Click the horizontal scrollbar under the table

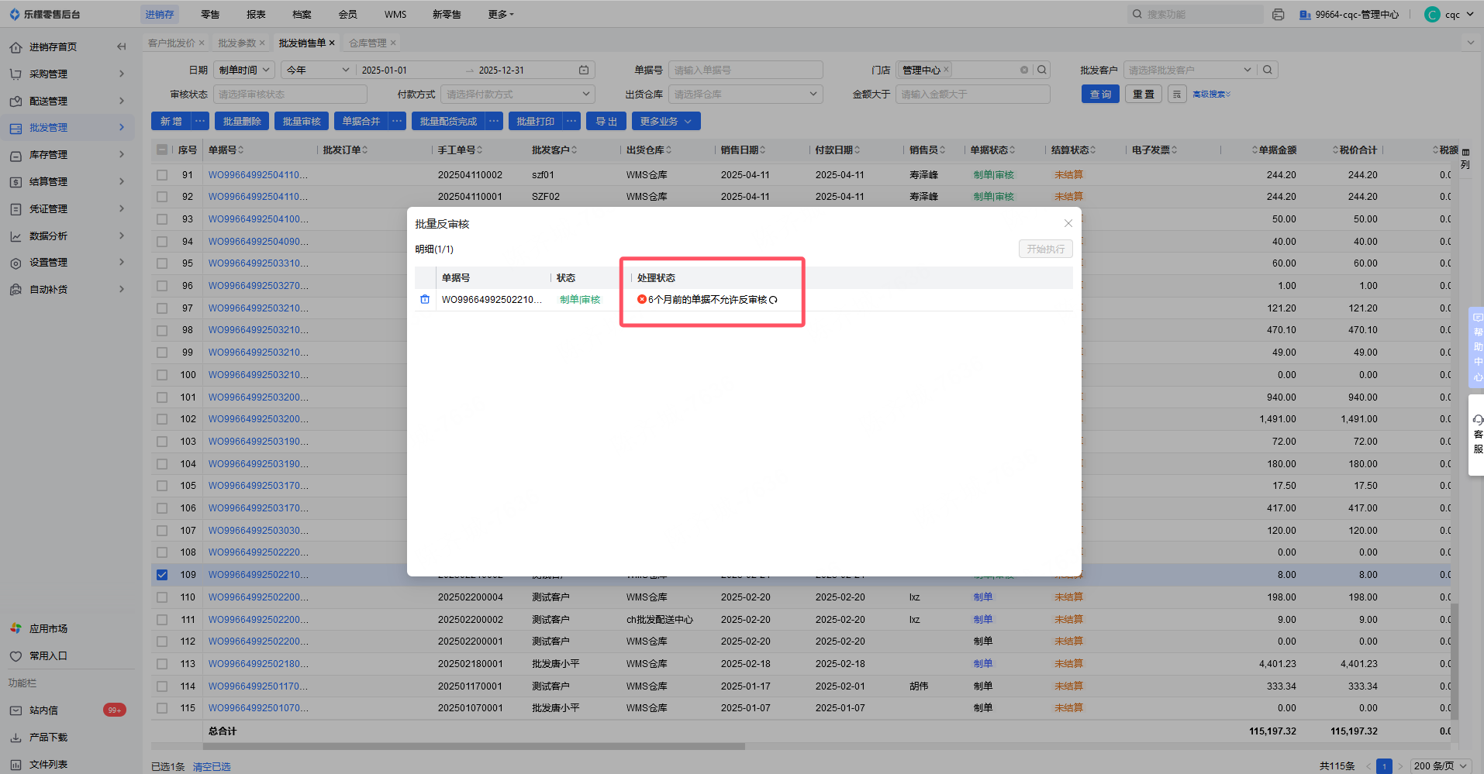coord(473,747)
